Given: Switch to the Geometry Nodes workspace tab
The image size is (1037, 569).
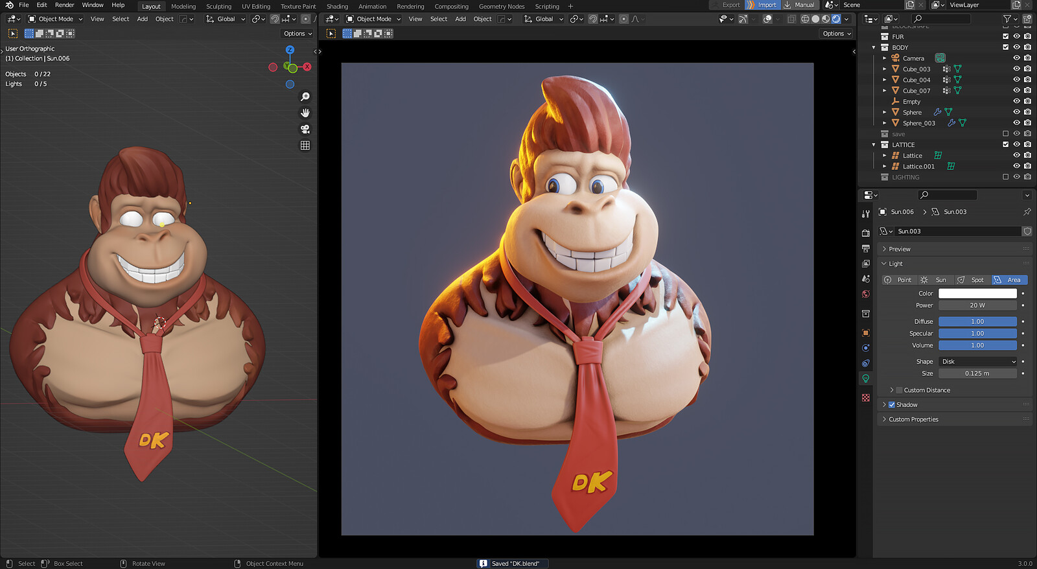Looking at the screenshot, I should point(502,6).
